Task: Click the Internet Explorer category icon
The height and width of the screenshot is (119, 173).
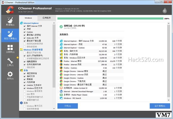Action: [x=21, y=23]
